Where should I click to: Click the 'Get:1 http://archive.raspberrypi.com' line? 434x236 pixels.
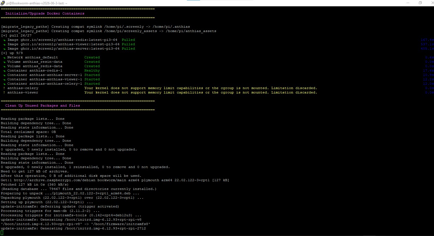click(115, 180)
